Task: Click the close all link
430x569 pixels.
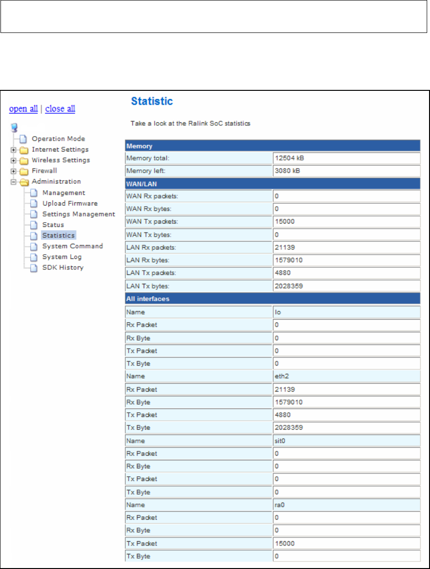Action: [60, 109]
